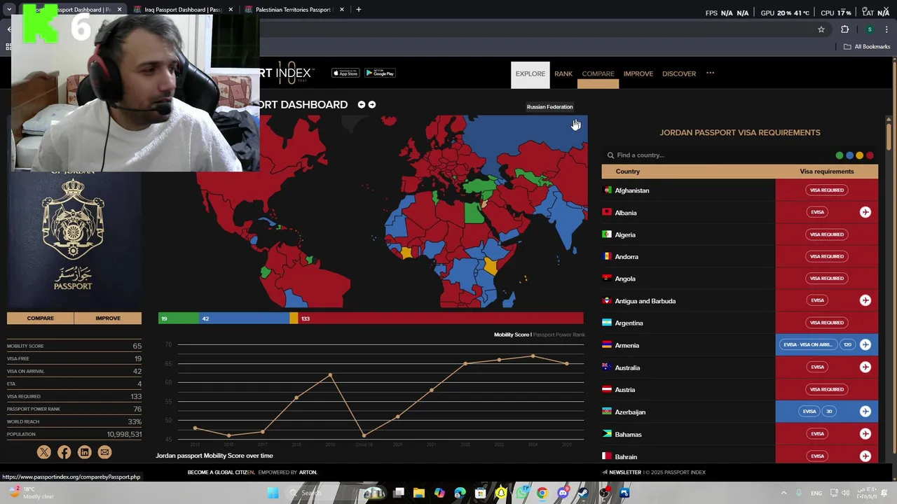Click Albania airplane apply icon
This screenshot has width=897, height=504.
pyautogui.click(x=865, y=212)
